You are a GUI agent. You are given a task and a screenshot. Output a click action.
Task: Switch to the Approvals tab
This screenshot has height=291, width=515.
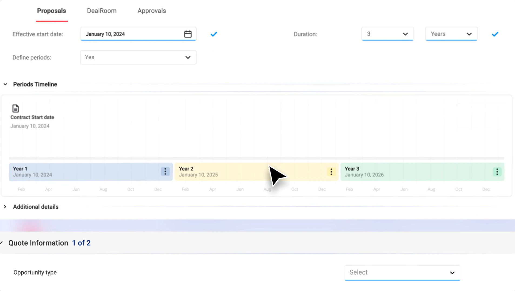point(152,11)
